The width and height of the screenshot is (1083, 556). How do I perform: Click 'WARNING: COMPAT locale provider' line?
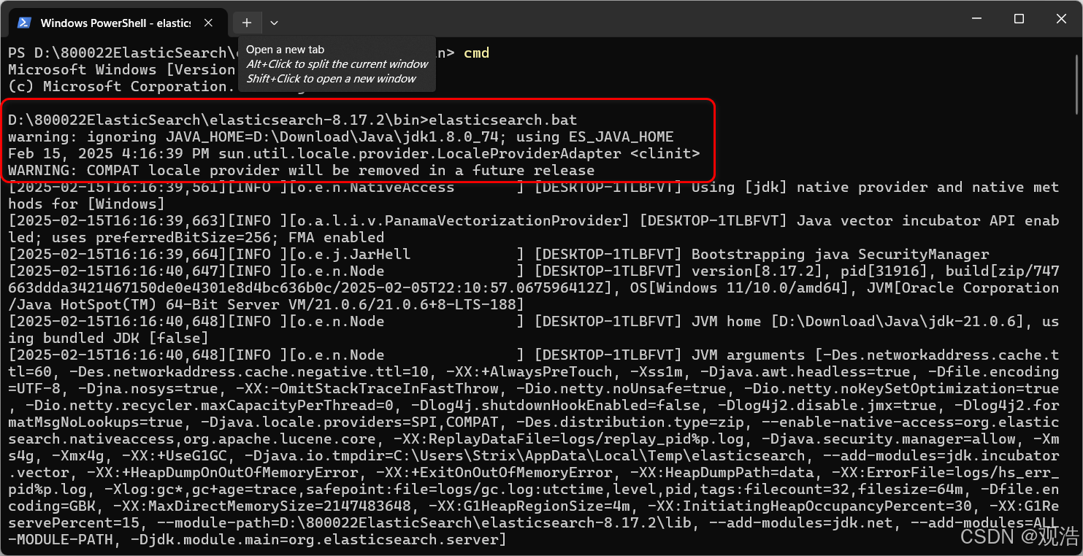click(301, 170)
